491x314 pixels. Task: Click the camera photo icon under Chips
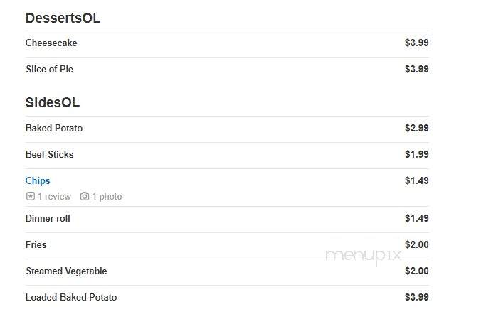(85, 196)
